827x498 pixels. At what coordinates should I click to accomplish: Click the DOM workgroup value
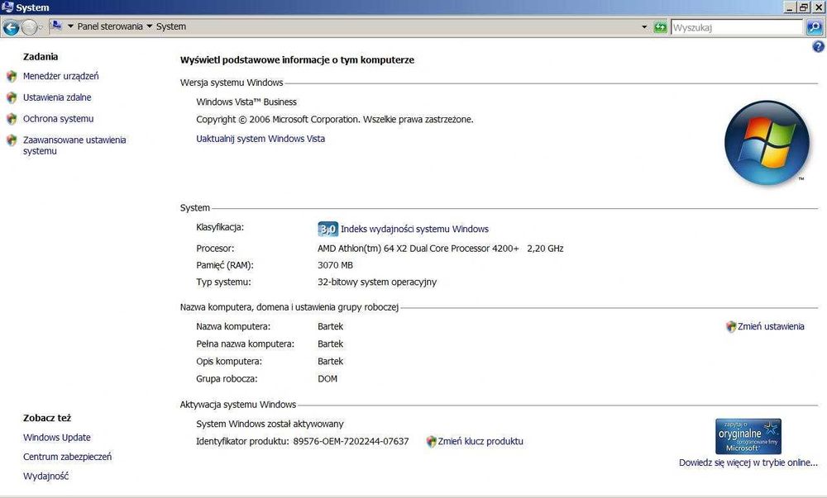tap(327, 379)
